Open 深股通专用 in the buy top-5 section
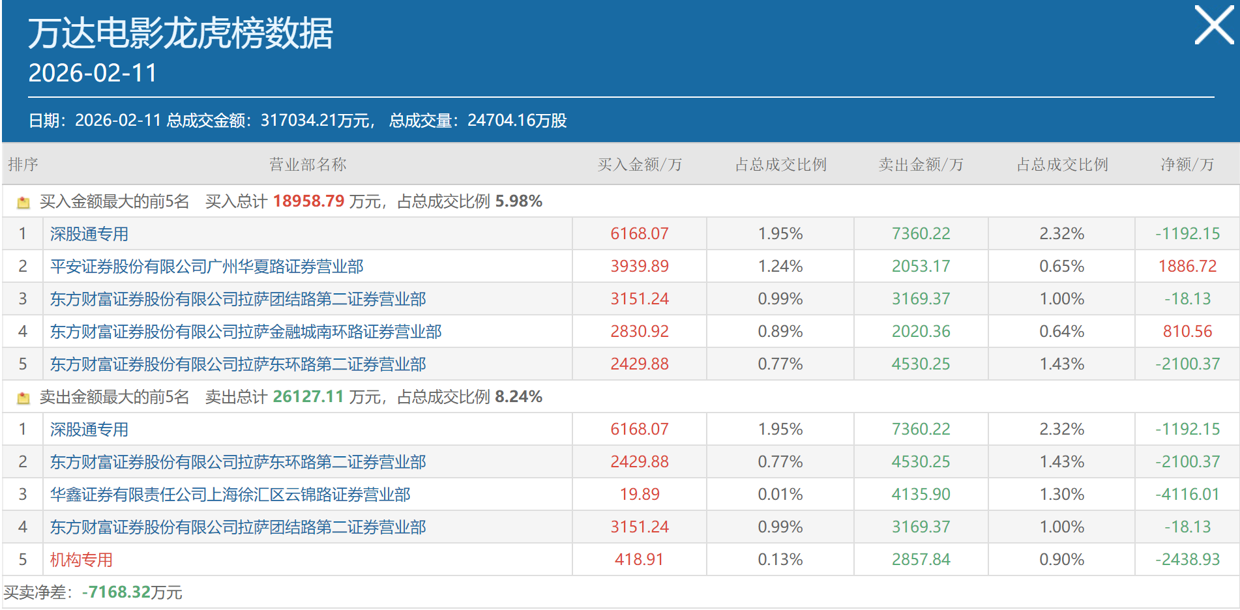Screen dimensions: 1240x610 coord(89,234)
